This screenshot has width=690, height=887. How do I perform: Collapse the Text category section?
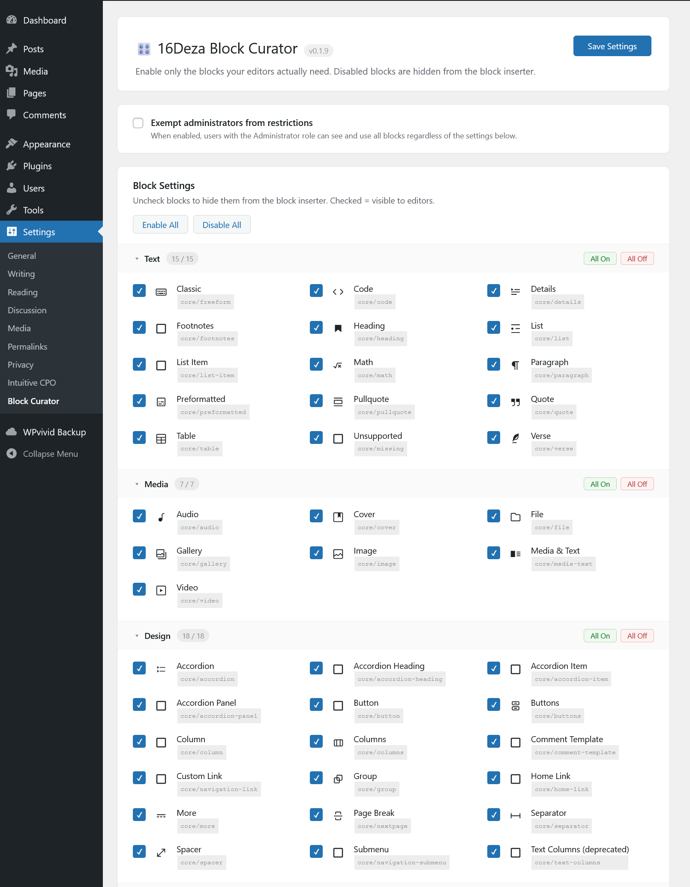click(x=137, y=259)
